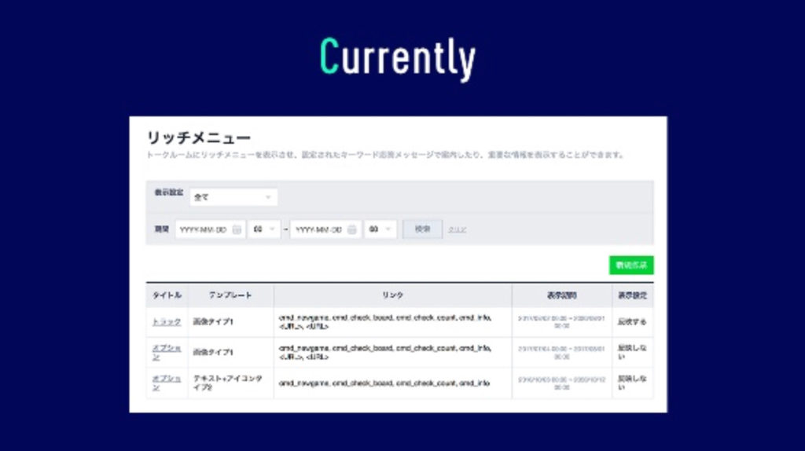Select the 反映する cell in the トラック row
This screenshot has height=451, width=805.
tap(633, 321)
